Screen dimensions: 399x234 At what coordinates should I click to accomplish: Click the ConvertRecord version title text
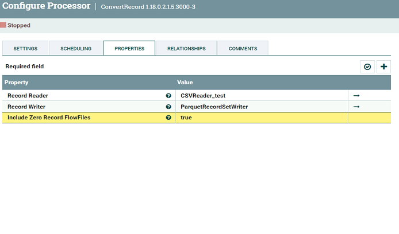[x=148, y=7]
